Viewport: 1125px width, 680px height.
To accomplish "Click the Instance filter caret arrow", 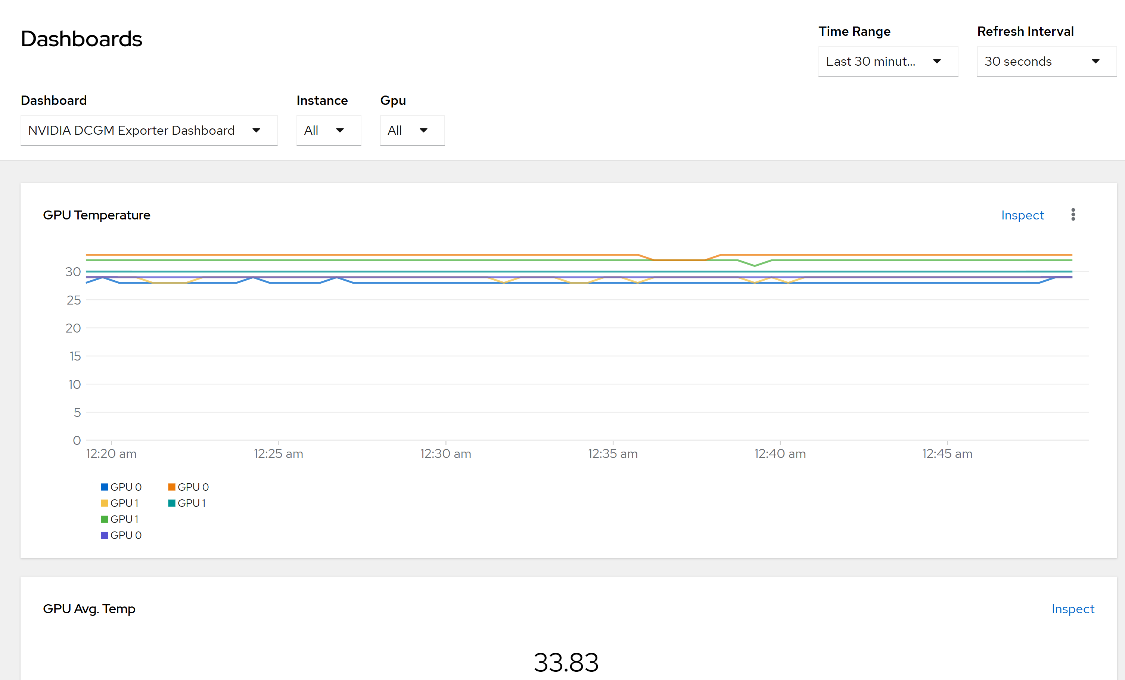I will coord(340,131).
